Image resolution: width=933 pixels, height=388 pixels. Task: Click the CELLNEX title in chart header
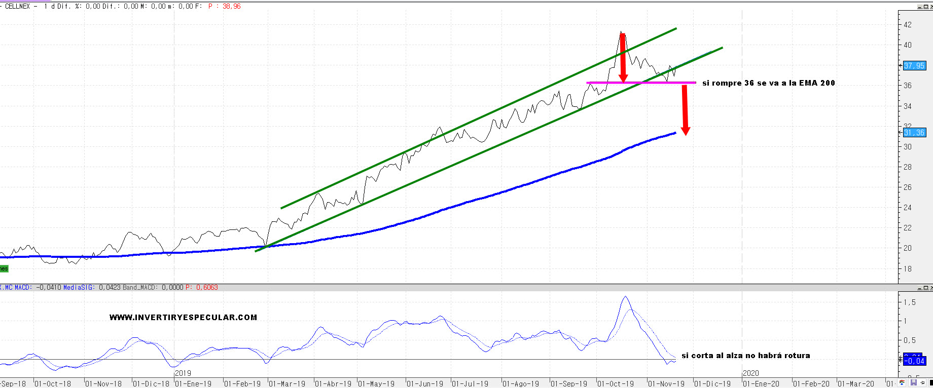click(17, 7)
